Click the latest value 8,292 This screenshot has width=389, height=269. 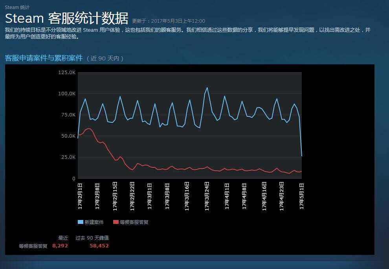(x=60, y=246)
